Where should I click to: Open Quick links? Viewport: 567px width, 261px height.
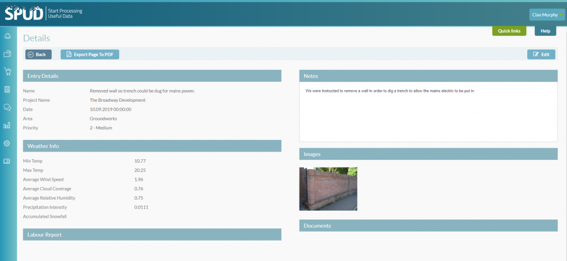coord(509,31)
